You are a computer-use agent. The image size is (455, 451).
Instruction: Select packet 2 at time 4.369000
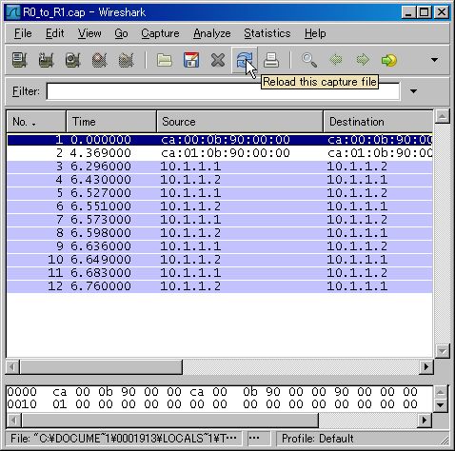pyautogui.click(x=220, y=153)
